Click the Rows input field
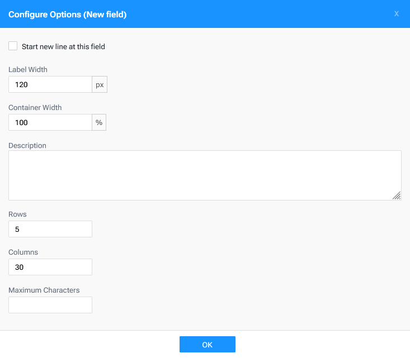 point(50,229)
